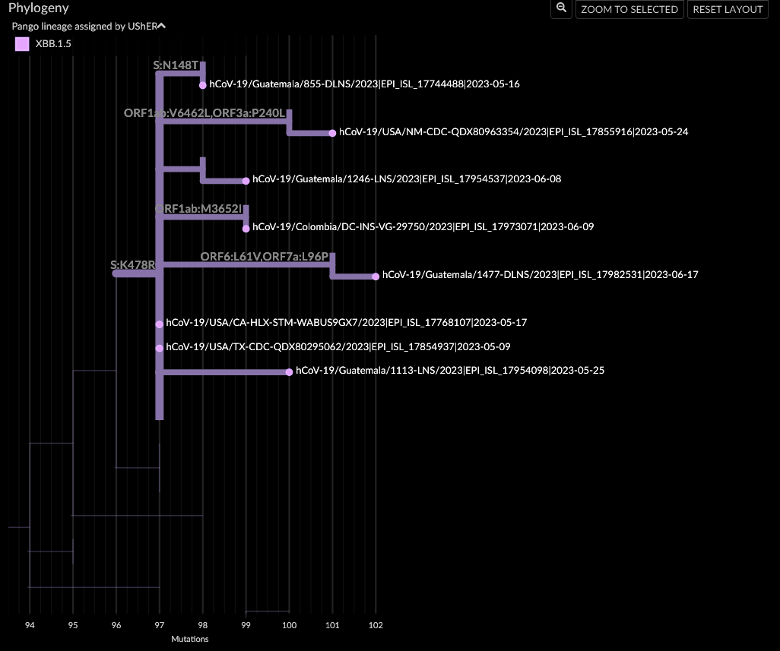780x651 pixels.
Task: Collapse the Pango lineage legend chevron
Action: pos(160,25)
